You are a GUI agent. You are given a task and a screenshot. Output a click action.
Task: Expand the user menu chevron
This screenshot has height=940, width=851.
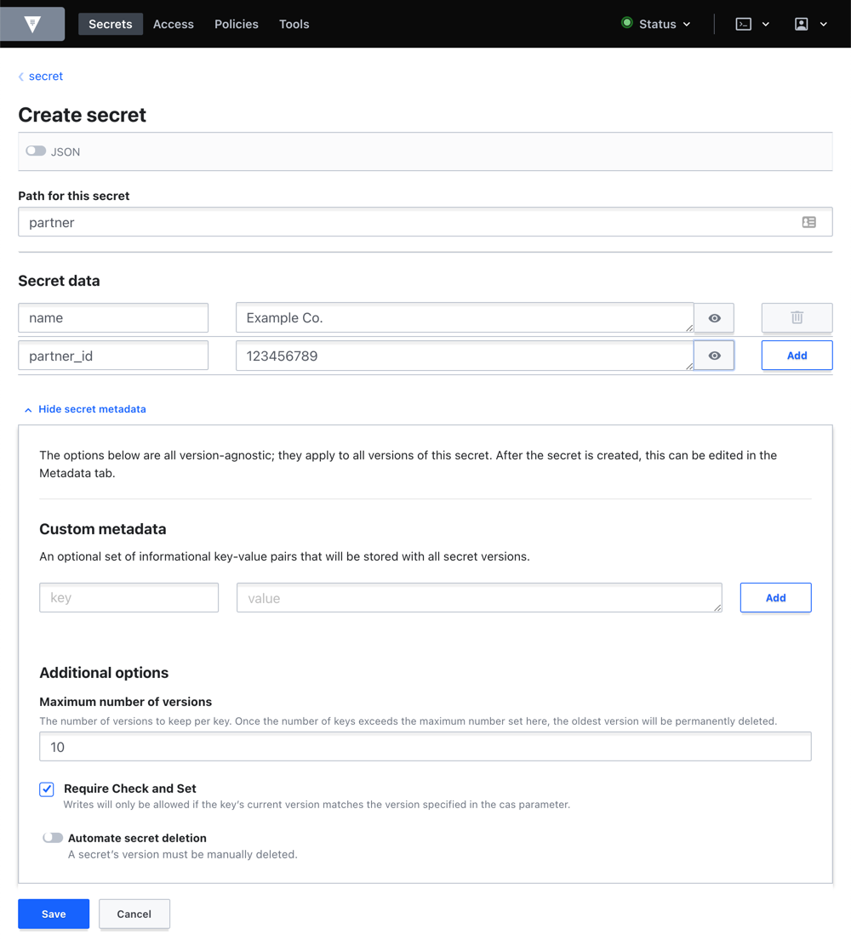pyautogui.click(x=823, y=24)
